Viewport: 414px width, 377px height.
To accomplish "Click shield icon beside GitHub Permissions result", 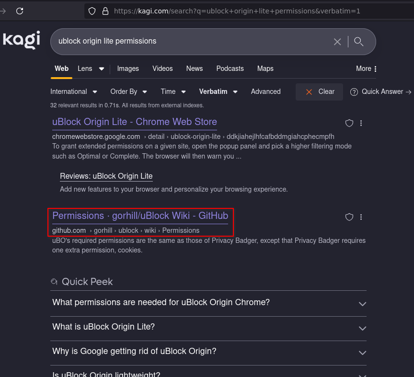I will pos(349,217).
